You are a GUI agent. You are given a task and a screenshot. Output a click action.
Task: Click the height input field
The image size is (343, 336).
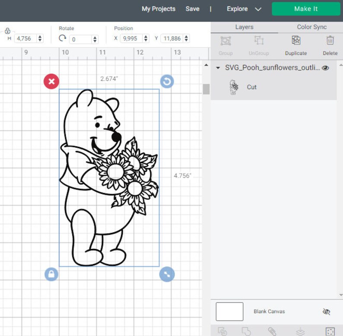tap(25, 38)
